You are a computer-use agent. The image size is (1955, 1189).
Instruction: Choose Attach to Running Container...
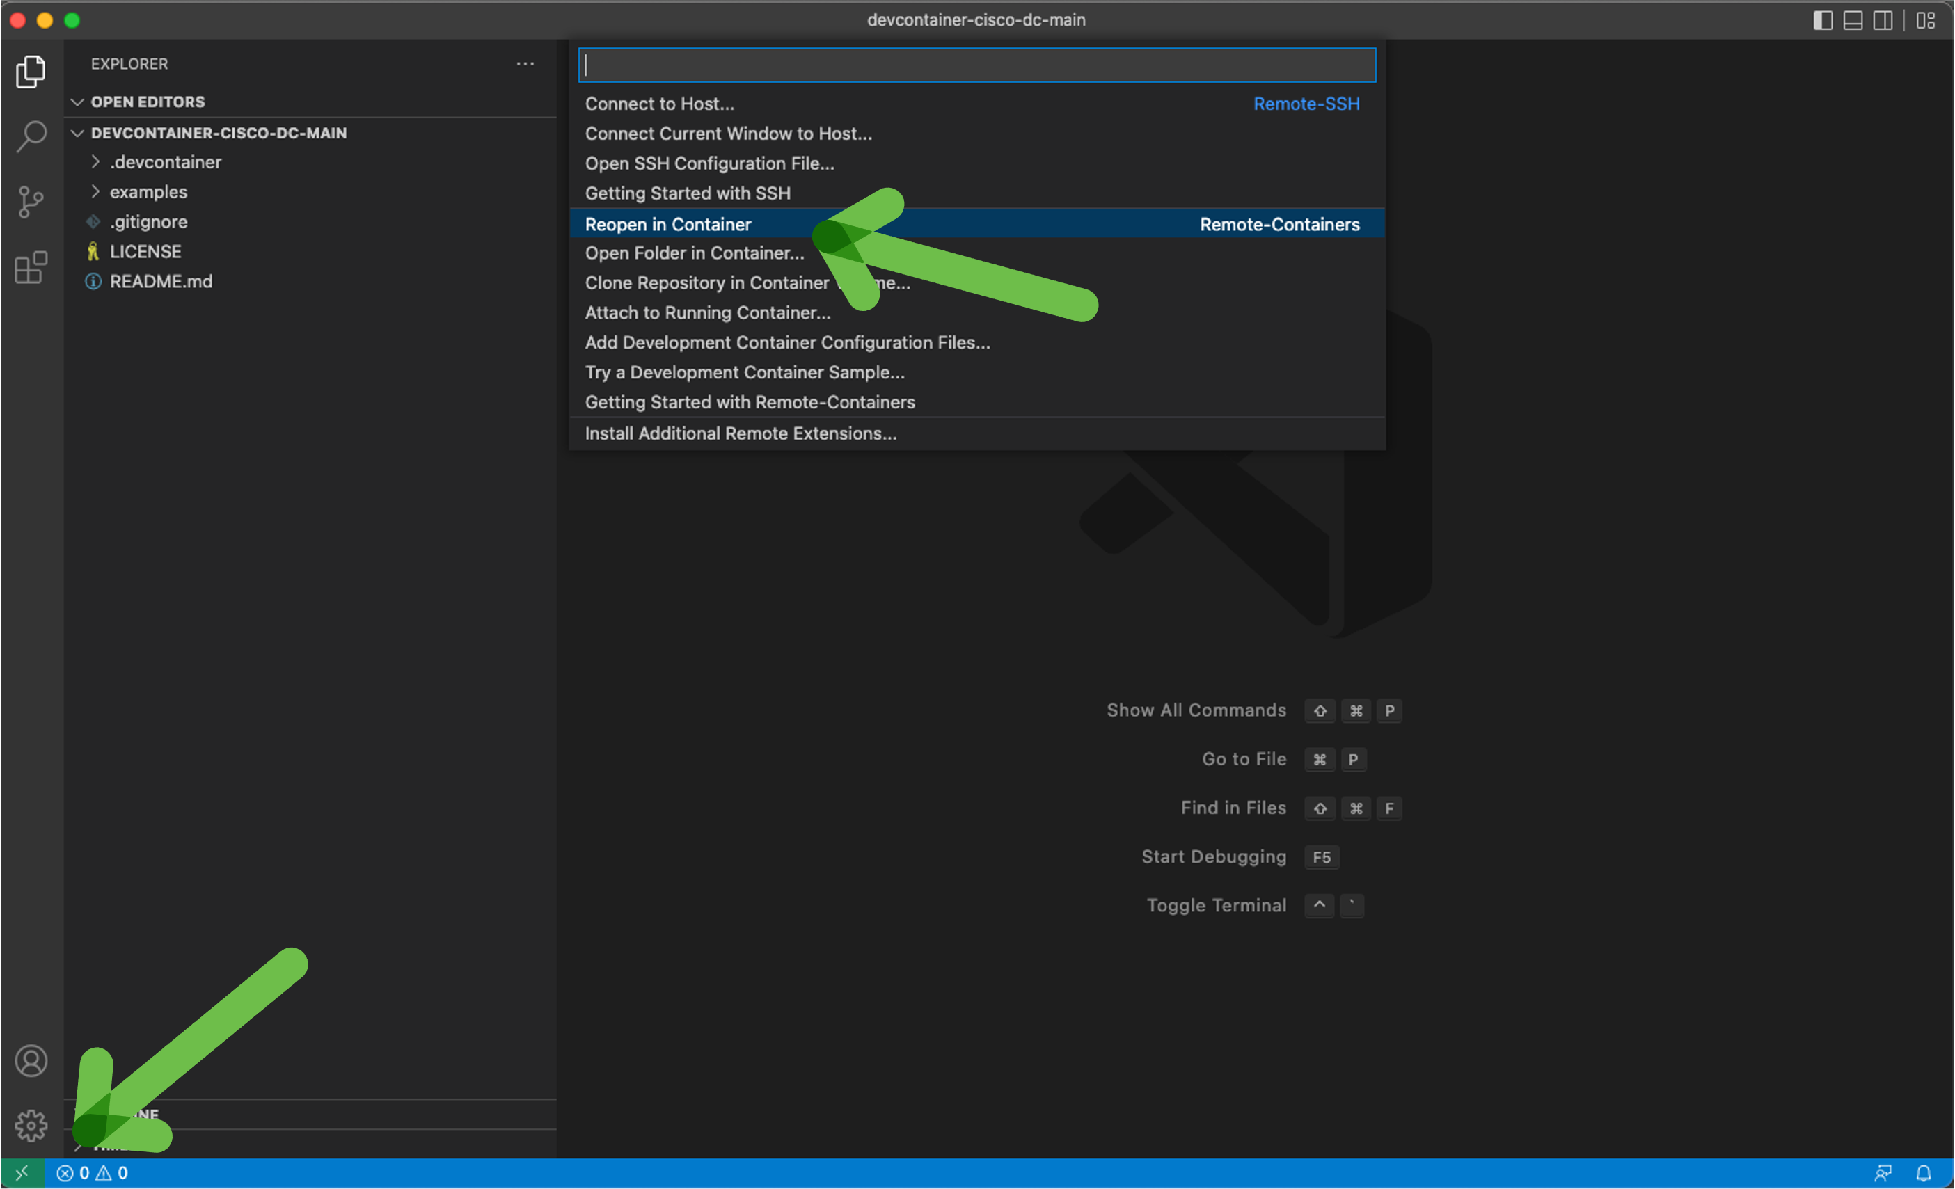[976, 313]
